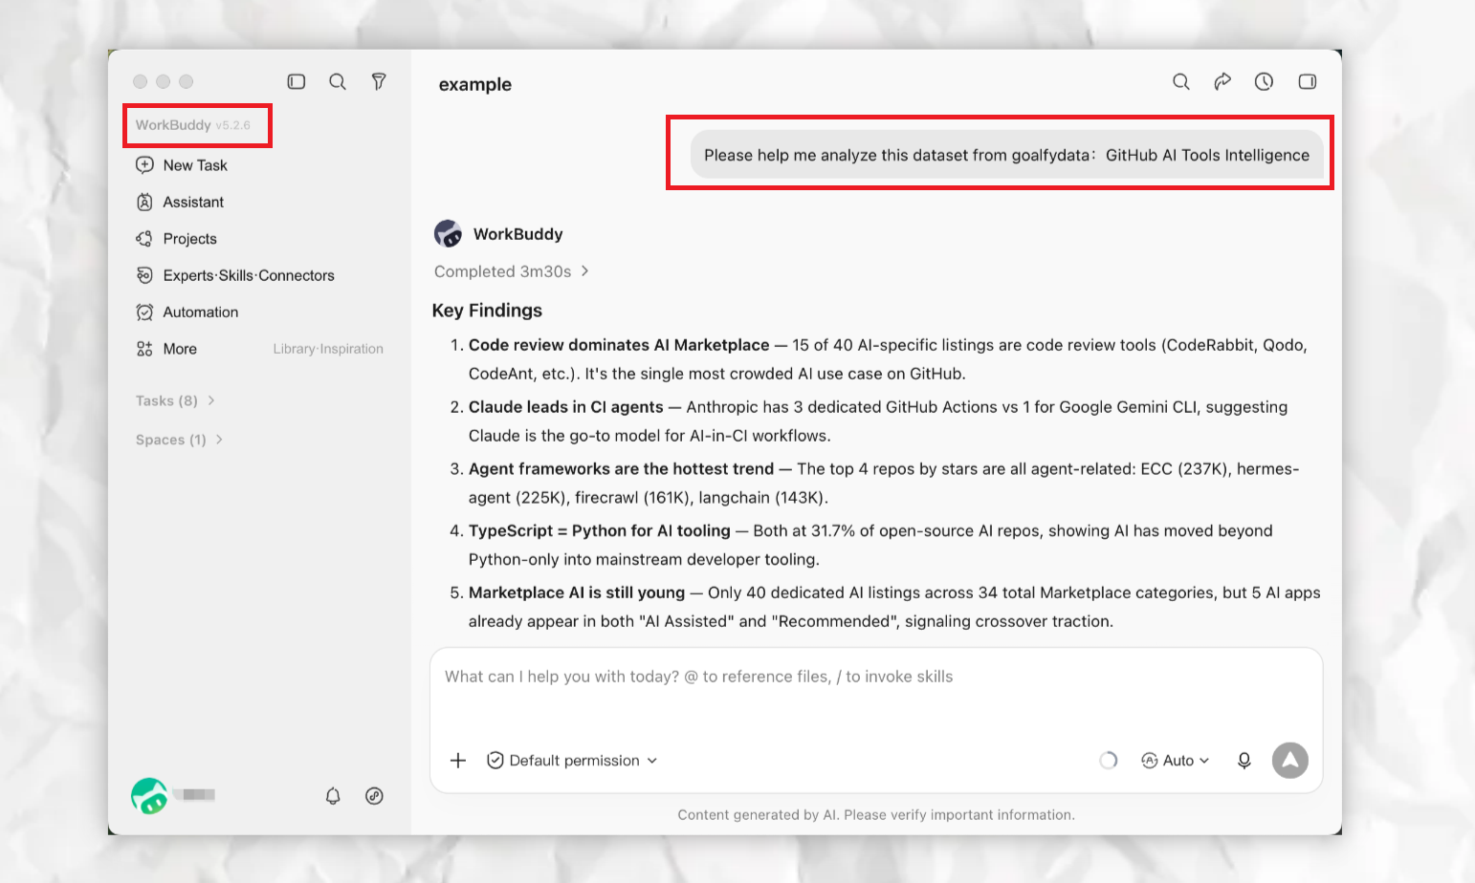Search within the example conversation
Image resolution: width=1475 pixels, height=883 pixels.
(x=1181, y=82)
